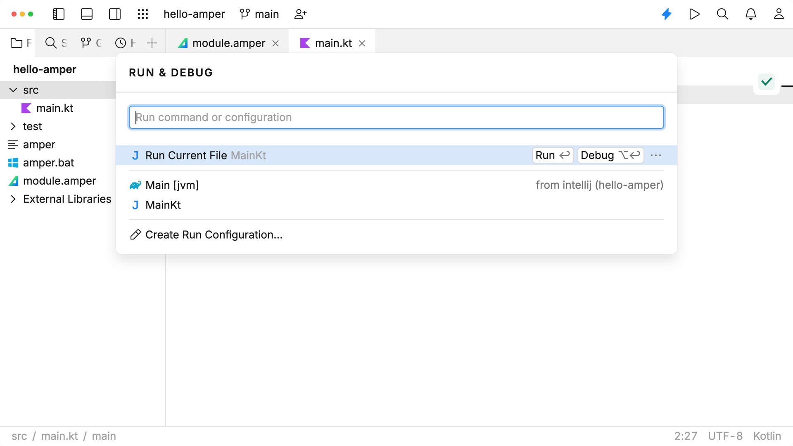The image size is (793, 446).
Task: Select main.kt in the file tree
Action: [55, 108]
